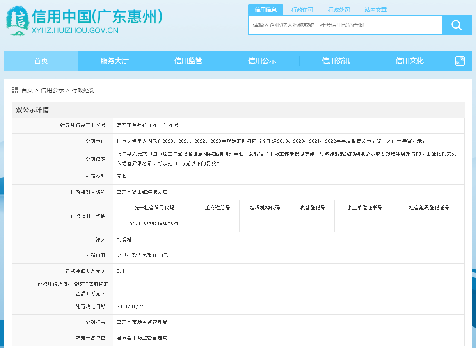
Task: Click the 行政处罚决定书文号 row label
Action: (x=84, y=125)
